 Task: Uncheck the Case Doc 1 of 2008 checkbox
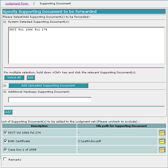click(x=6, y=149)
